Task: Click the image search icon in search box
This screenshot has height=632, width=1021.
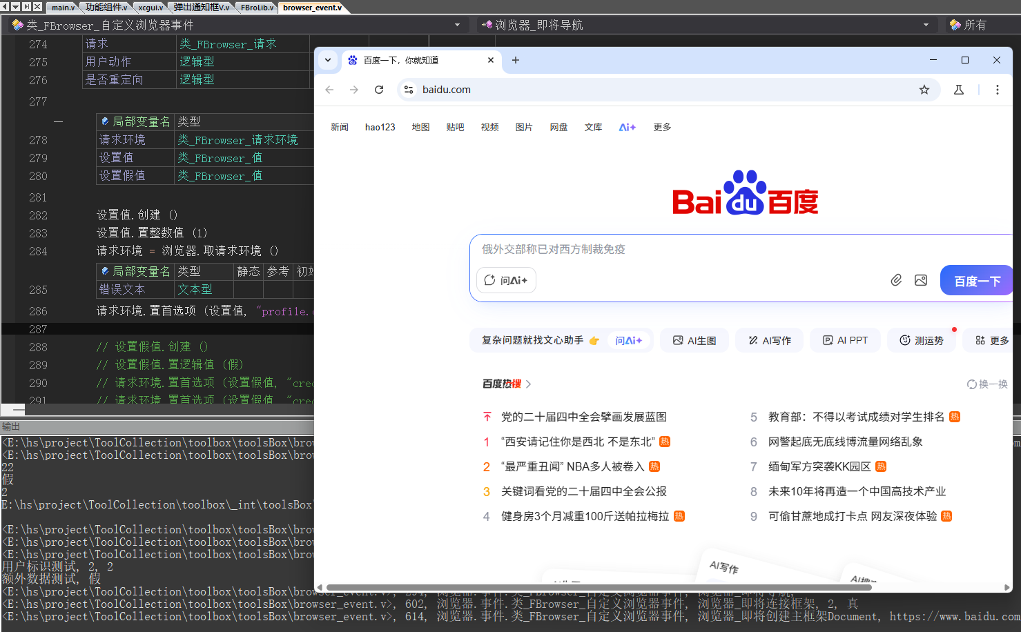Action: (x=921, y=280)
